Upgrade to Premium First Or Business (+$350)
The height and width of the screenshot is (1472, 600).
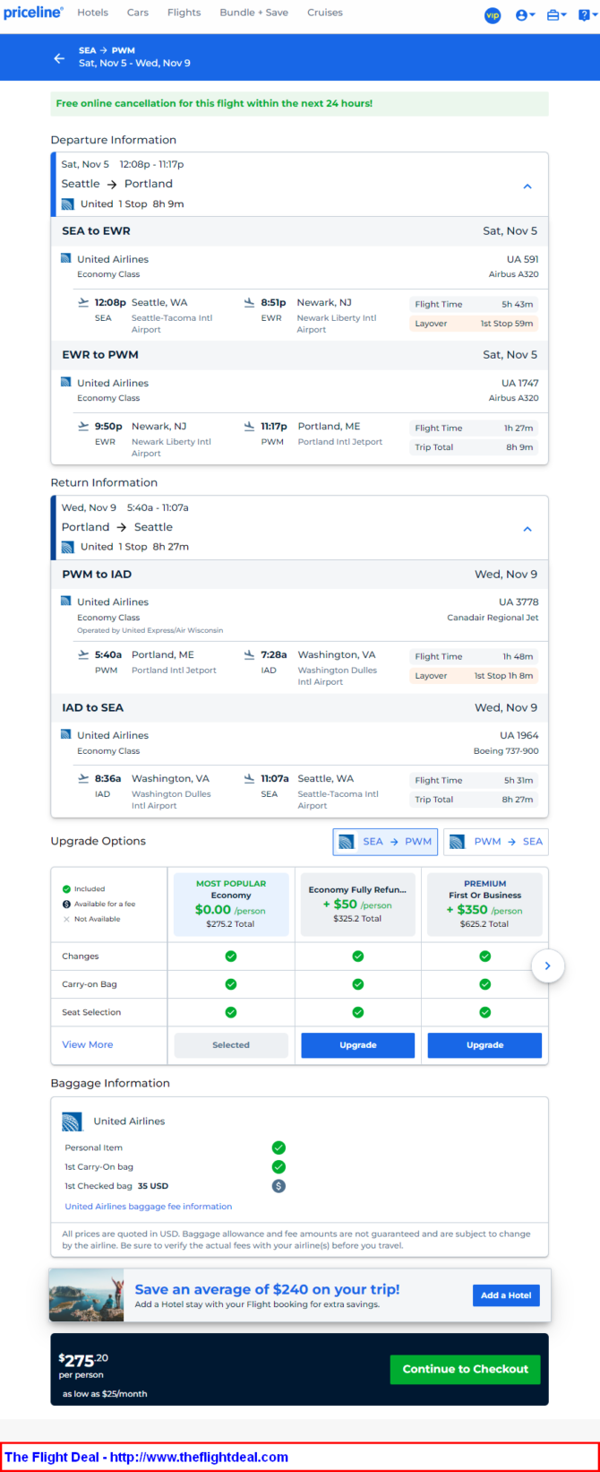484,1045
